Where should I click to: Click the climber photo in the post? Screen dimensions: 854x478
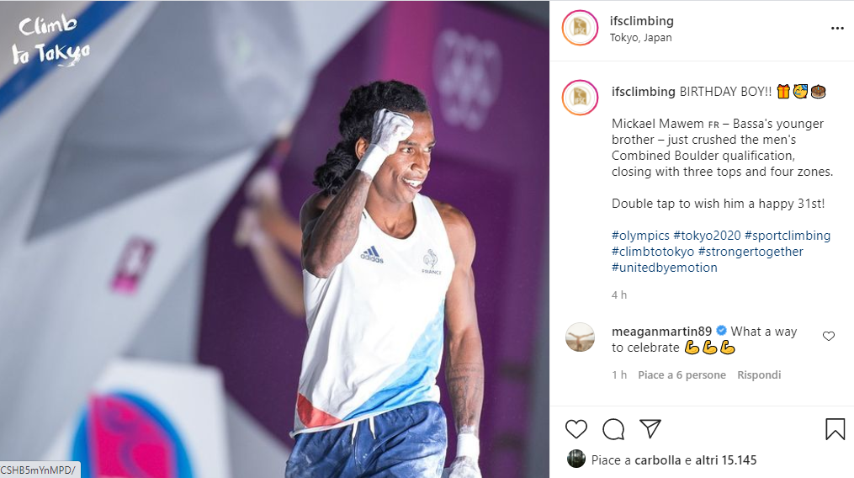[x=274, y=239]
